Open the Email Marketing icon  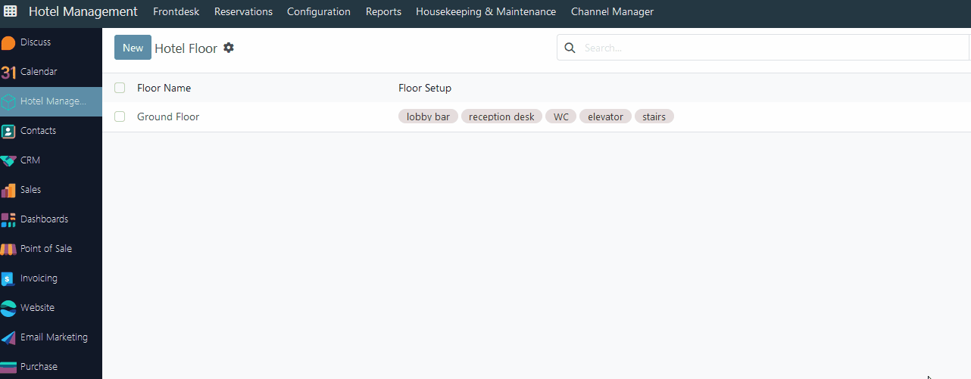(8, 337)
